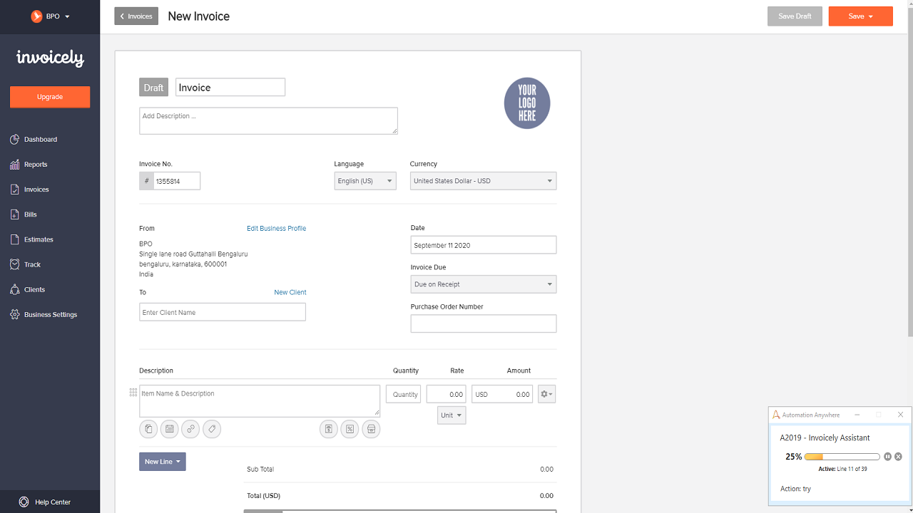Click the clipboard copy icon below item description

pyautogui.click(x=148, y=429)
